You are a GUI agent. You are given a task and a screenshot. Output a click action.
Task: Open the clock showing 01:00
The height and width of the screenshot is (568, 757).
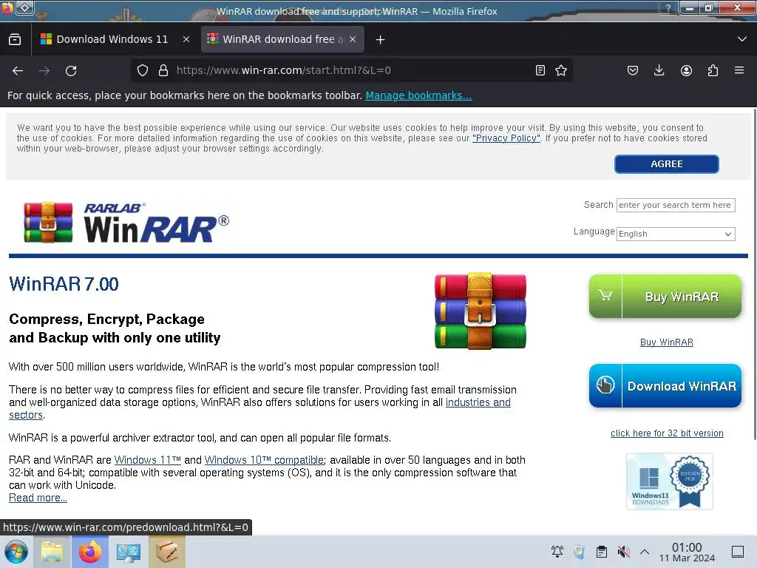coord(687,552)
